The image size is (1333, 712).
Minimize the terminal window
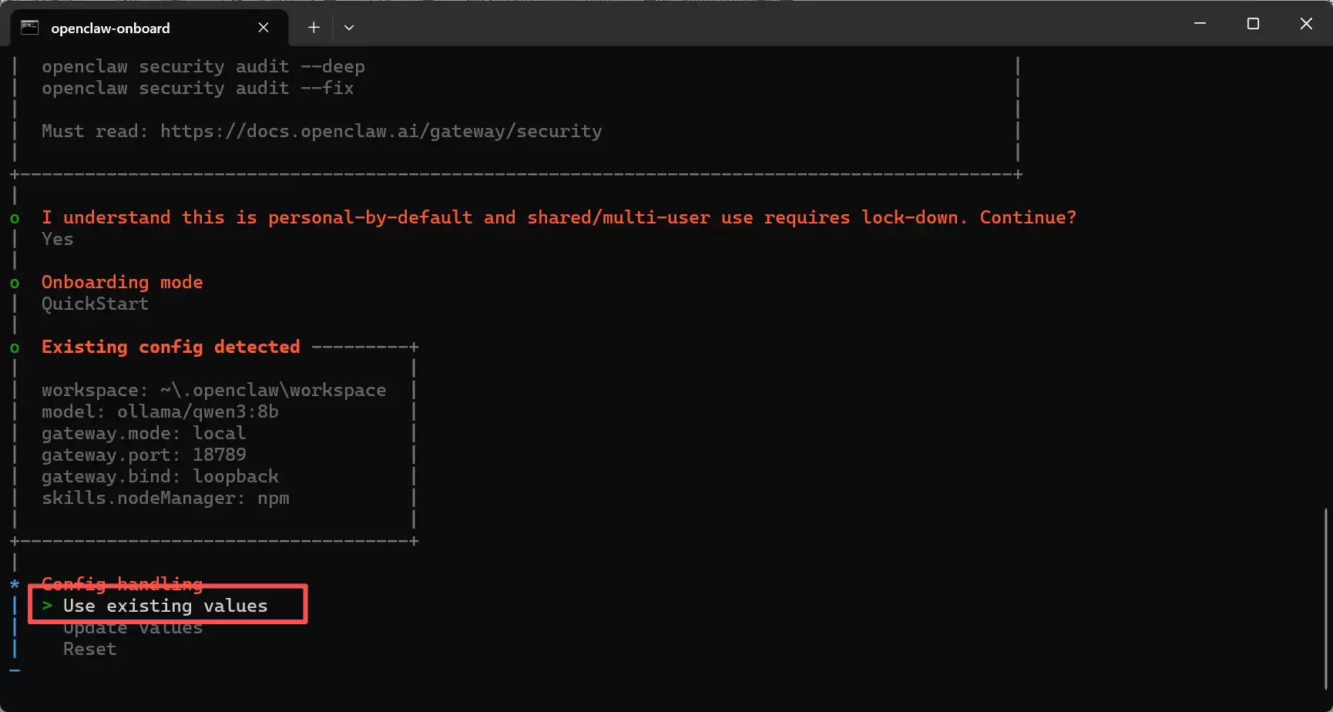click(1200, 24)
